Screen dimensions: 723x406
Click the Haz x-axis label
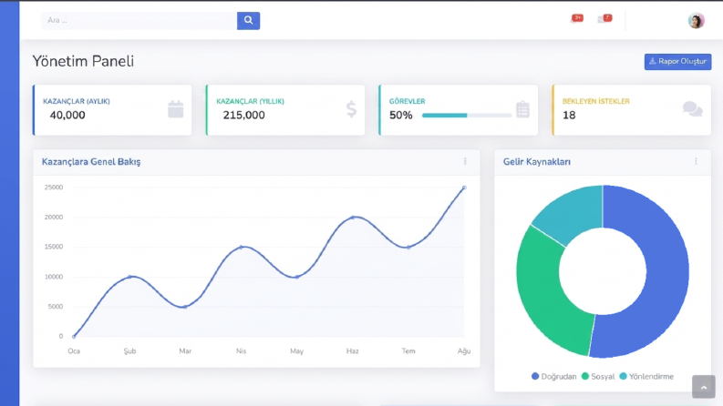click(x=352, y=350)
